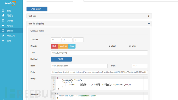Open the Add action dropdown
This screenshot has width=178, height=100.
[37, 9]
